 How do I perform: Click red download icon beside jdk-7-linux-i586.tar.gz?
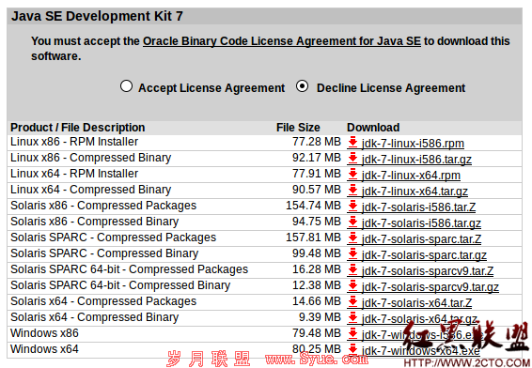coord(352,158)
